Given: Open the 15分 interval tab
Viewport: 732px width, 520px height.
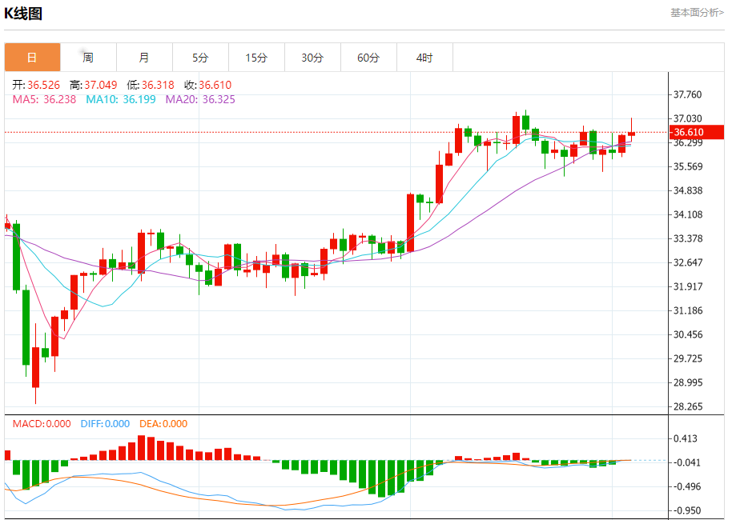Looking at the screenshot, I should (x=256, y=58).
